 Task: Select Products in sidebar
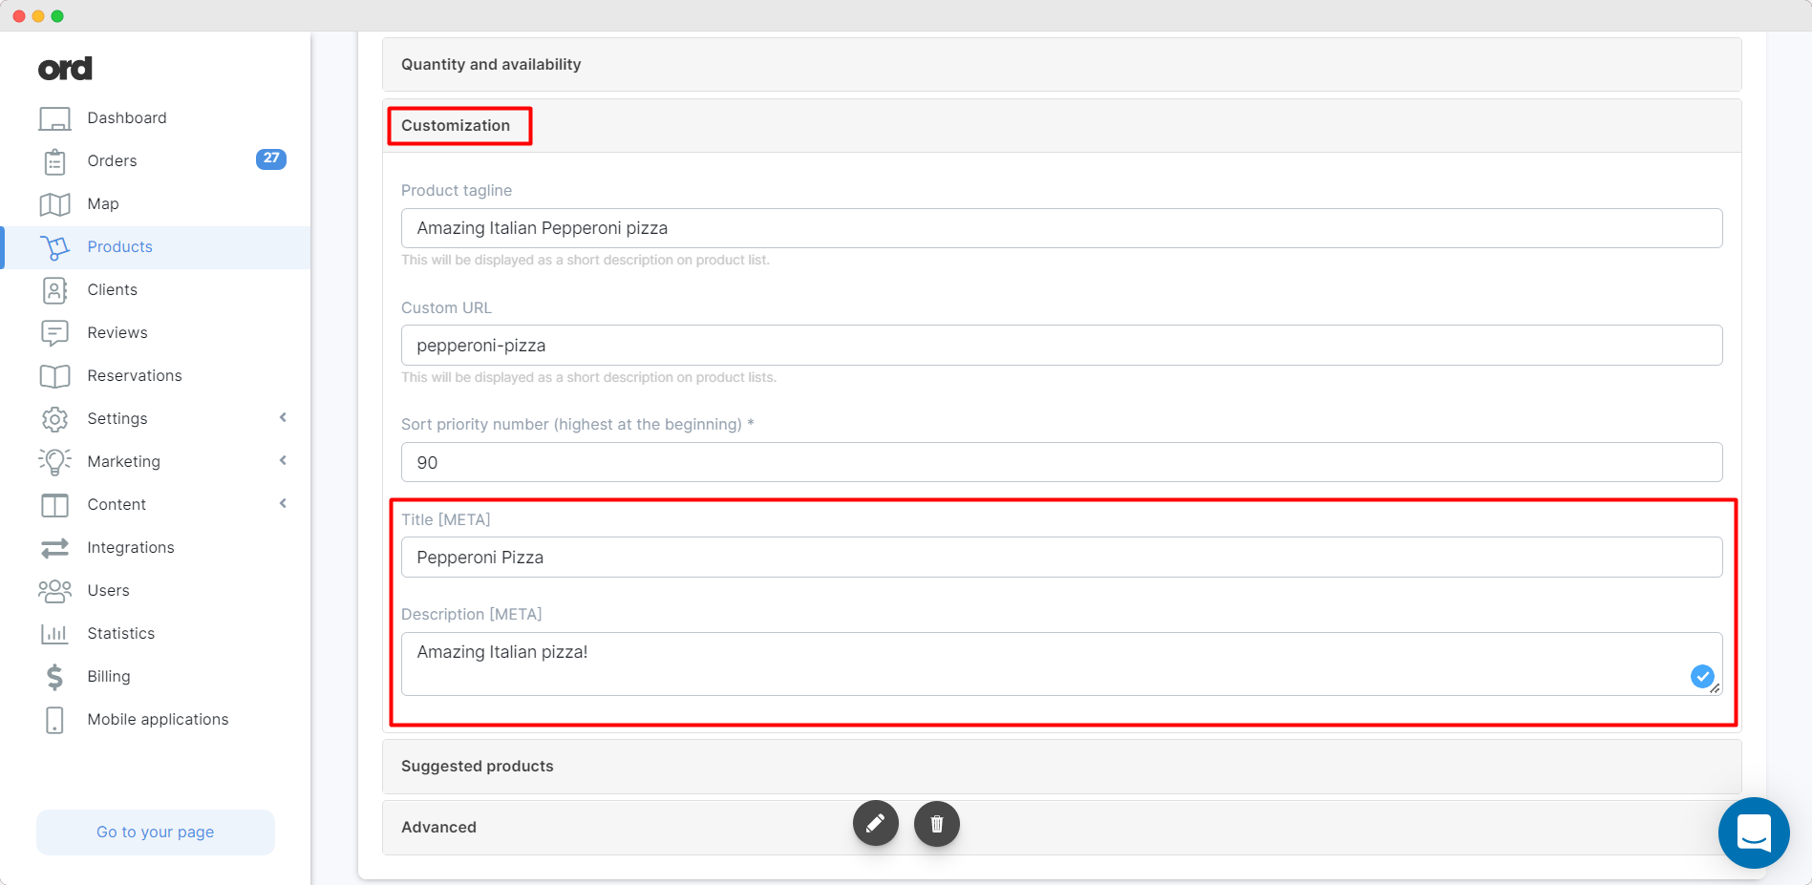[157, 247]
